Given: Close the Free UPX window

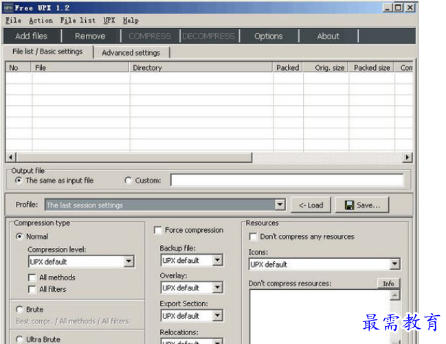Looking at the screenshot, I should [410, 8].
